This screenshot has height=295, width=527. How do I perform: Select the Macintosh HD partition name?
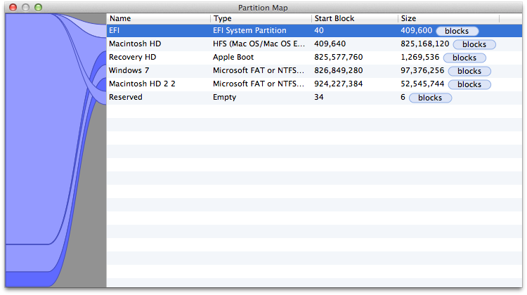[135, 44]
